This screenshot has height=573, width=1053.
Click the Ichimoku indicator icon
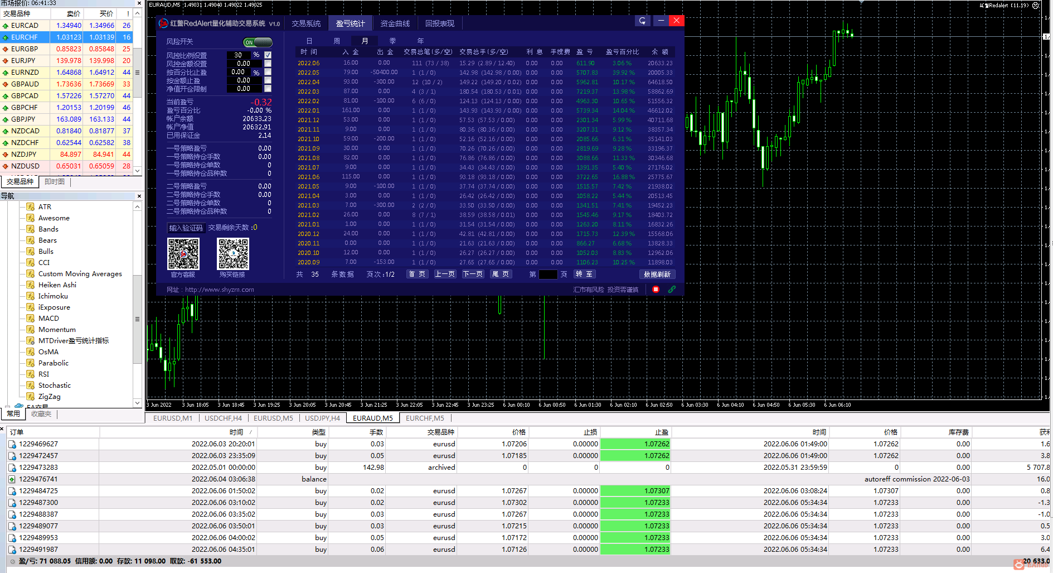pyautogui.click(x=31, y=296)
